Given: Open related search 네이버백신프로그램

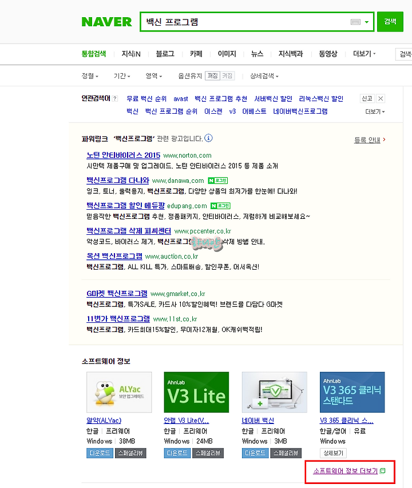Looking at the screenshot, I should coord(300,111).
